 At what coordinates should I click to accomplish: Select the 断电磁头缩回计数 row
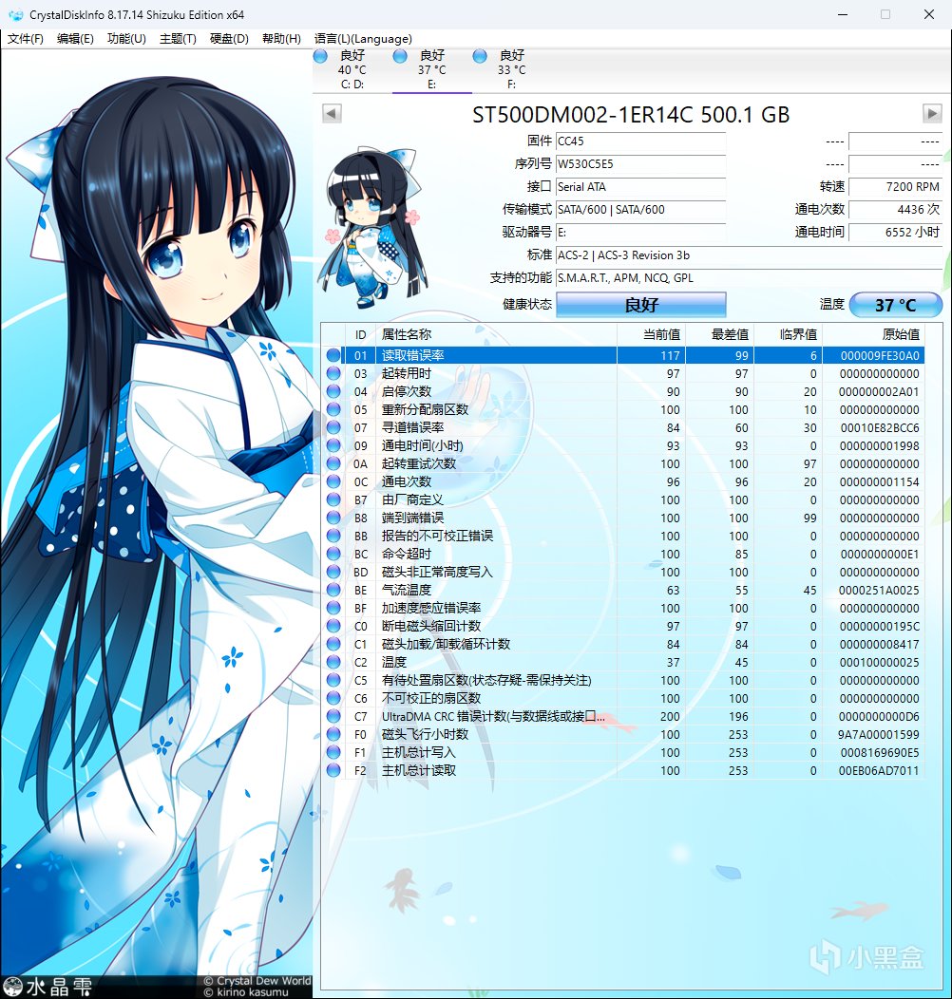(x=623, y=627)
